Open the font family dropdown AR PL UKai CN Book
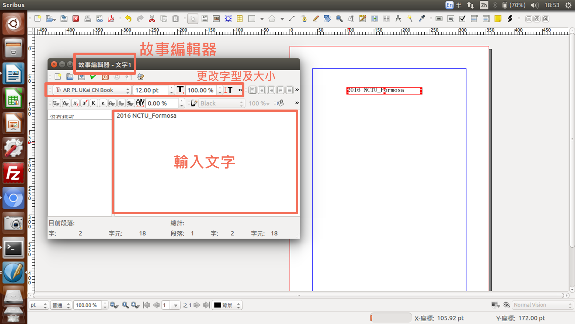Screen dimensions: 575x324 click(92, 90)
